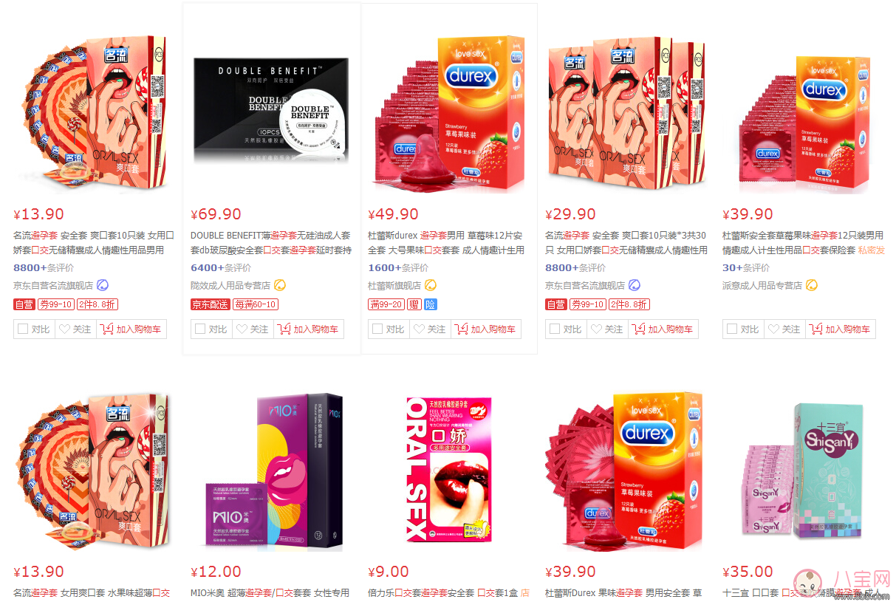
Task: Click the 关注 heart under the ¥29.90 item
Action: coord(606,329)
